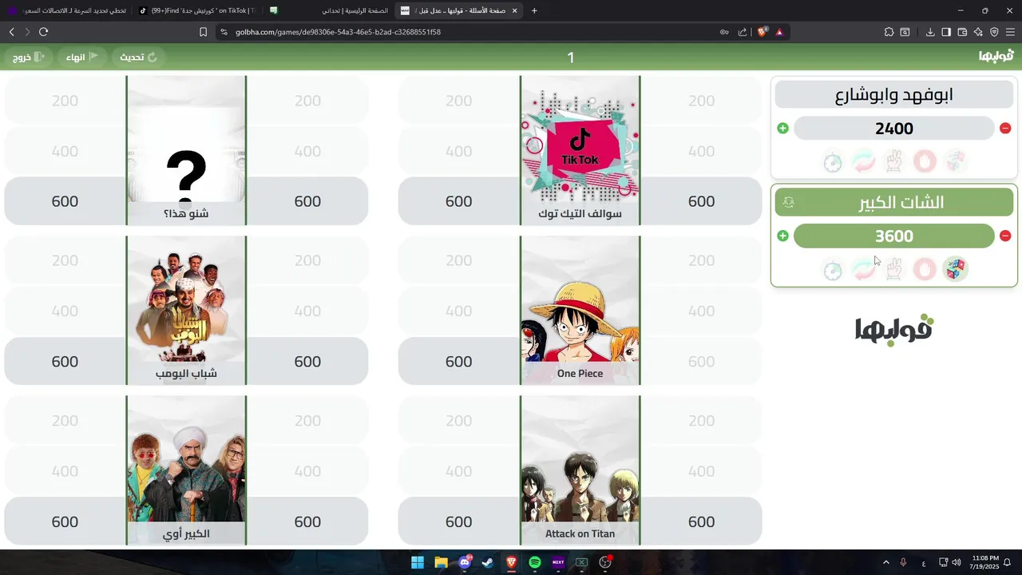Open 600 question left of شنو هذا؟ card

point(65,201)
